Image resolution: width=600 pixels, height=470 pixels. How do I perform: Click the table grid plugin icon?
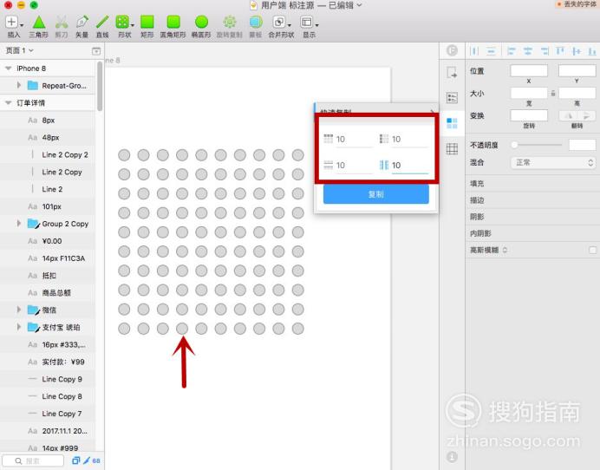pyautogui.click(x=452, y=148)
